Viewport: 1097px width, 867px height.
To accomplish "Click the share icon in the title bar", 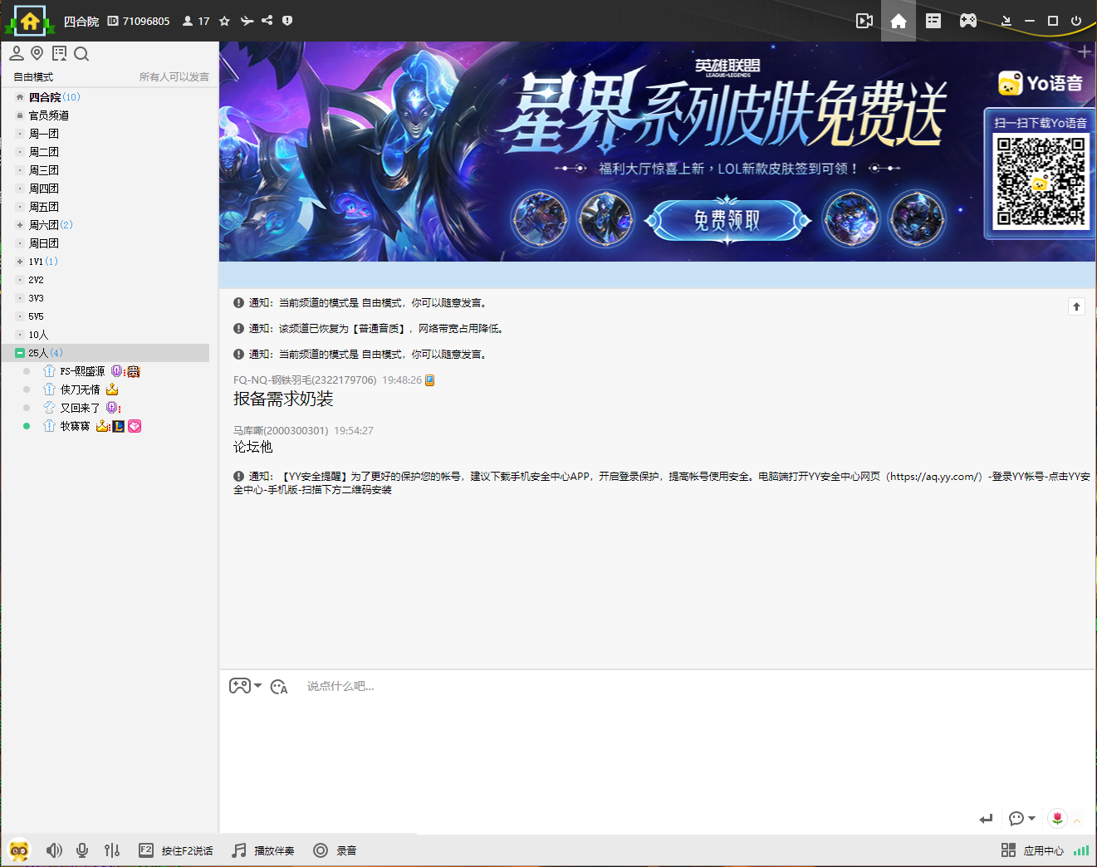I will pyautogui.click(x=266, y=21).
